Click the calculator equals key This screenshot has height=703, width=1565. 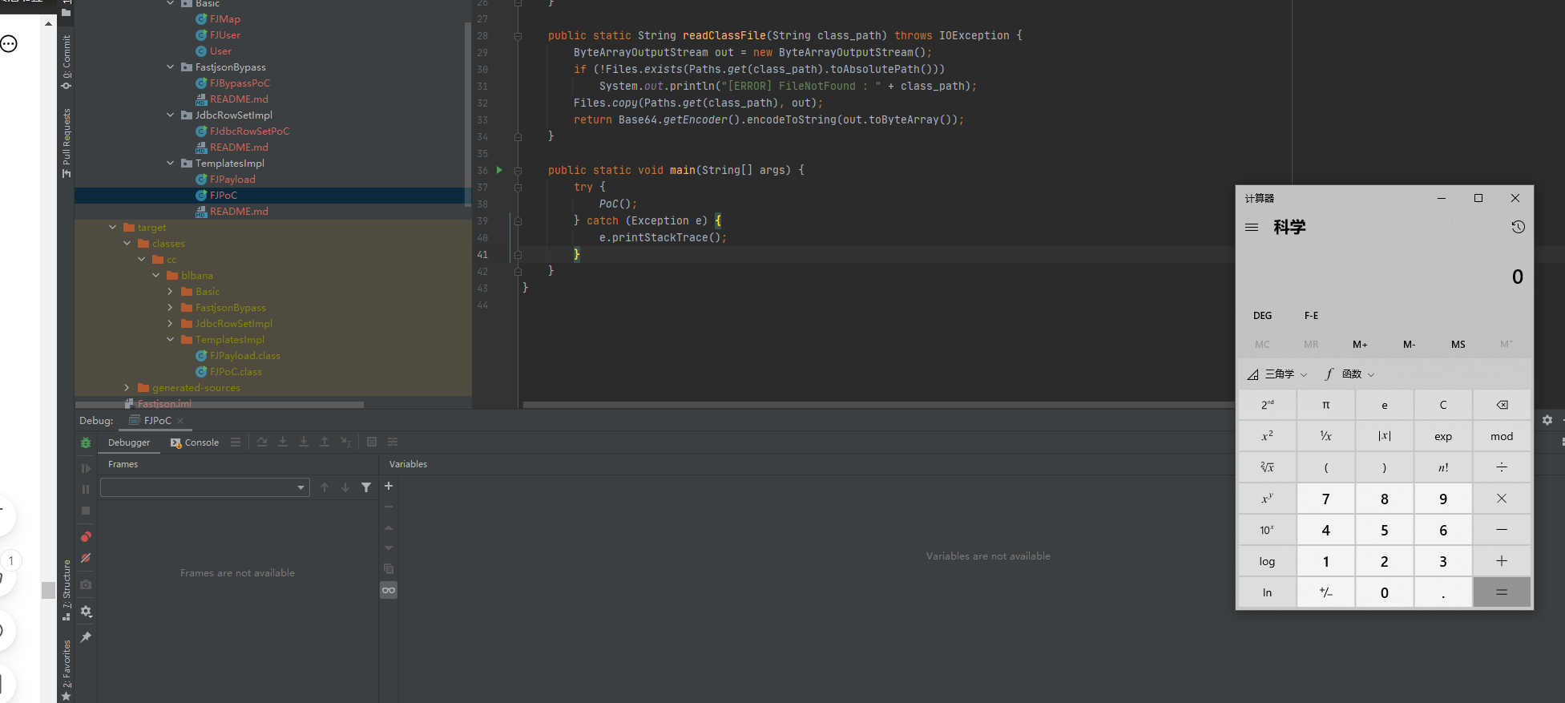[x=1502, y=592]
